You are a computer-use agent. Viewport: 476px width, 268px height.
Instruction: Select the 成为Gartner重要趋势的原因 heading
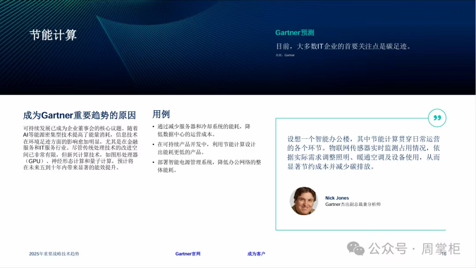tap(79, 115)
